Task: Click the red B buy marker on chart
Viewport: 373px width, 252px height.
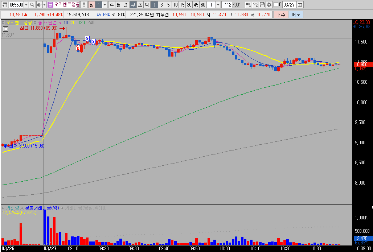Action: tap(78, 48)
